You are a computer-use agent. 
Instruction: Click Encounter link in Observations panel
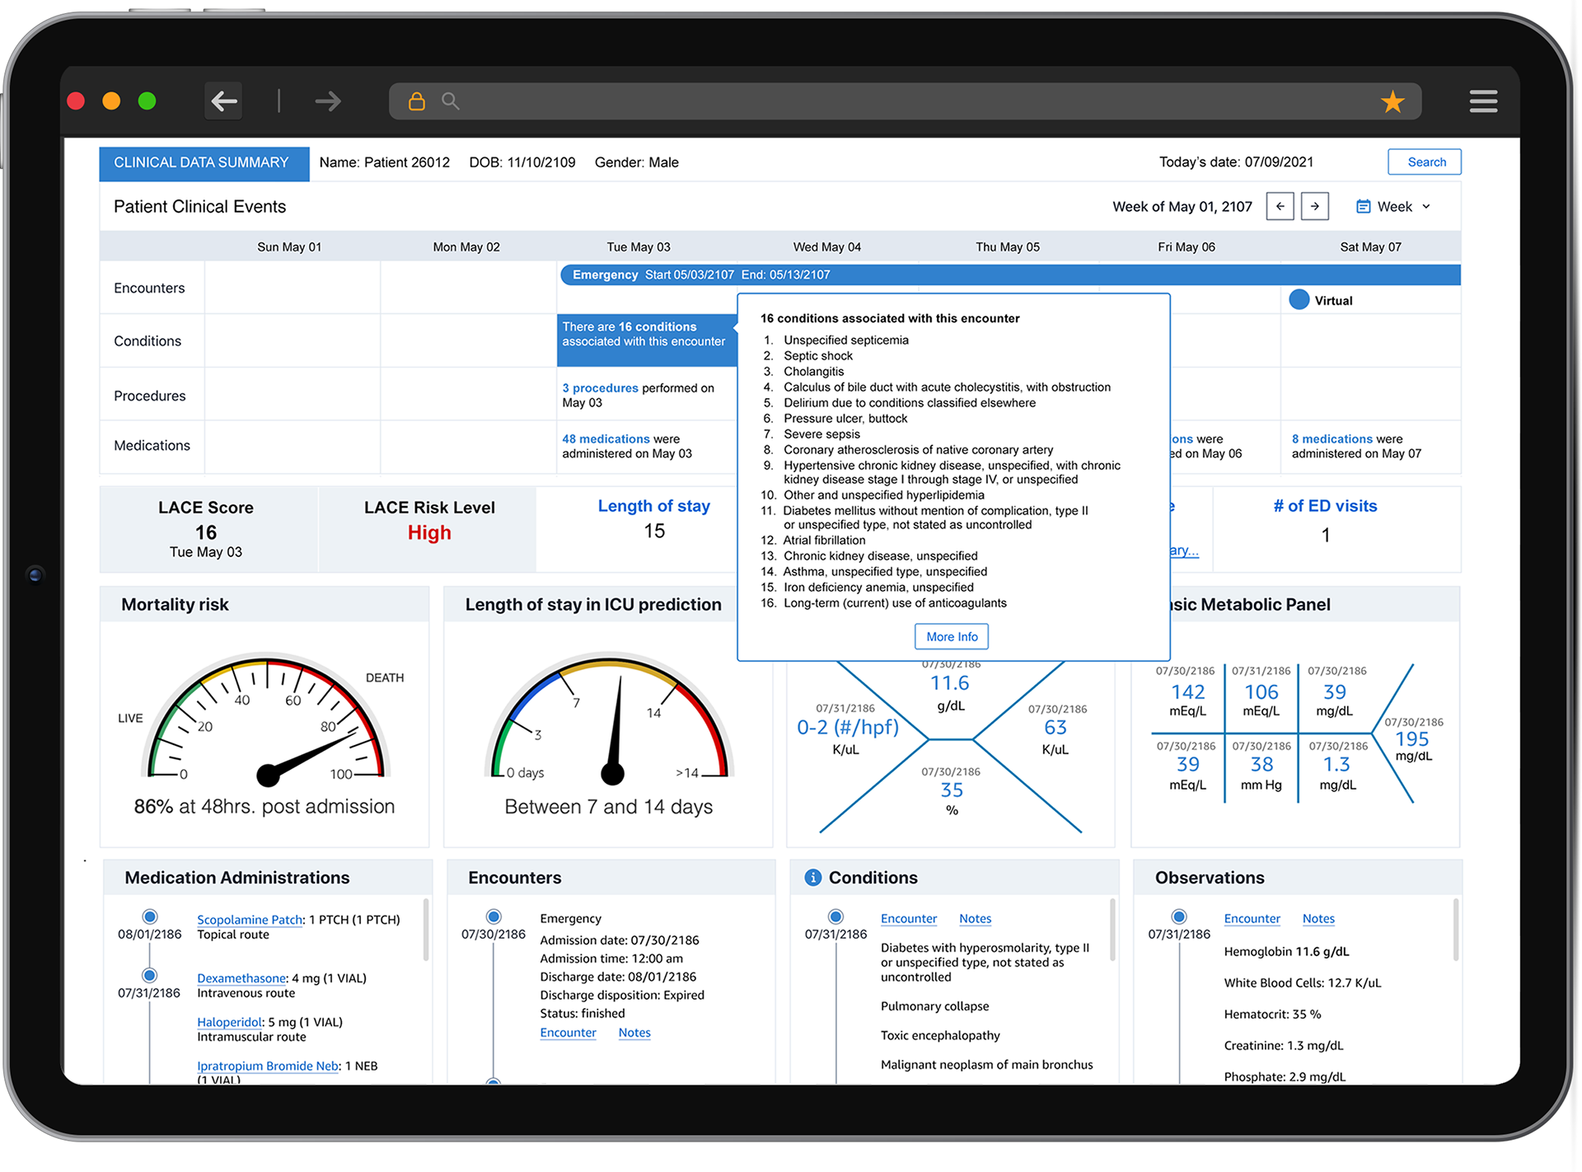coord(1252,919)
